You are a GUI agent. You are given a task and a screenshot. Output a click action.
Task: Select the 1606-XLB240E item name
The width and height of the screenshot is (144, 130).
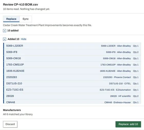click(x=15, y=71)
